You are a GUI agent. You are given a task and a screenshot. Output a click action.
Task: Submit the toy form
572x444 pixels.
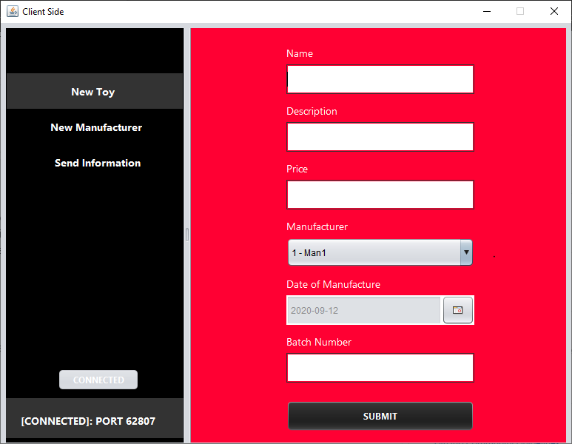click(380, 416)
